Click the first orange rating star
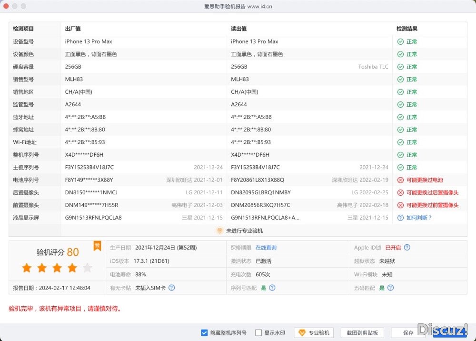Viewport: 476px width, 341px height. pyautogui.click(x=27, y=268)
